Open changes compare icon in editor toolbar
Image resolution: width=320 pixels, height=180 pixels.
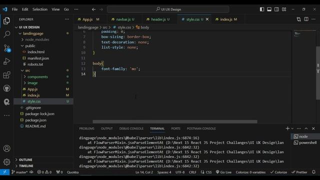[299, 19]
